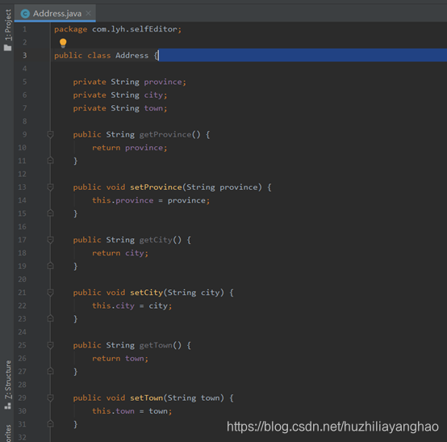The height and width of the screenshot is (442, 447).
Task: Click 'return province;' statement on line 10
Action: click(129, 148)
